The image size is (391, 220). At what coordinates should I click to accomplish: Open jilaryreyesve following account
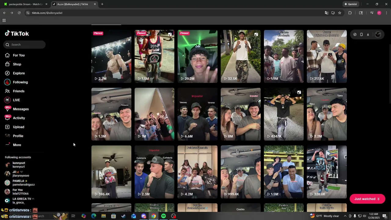(21, 174)
